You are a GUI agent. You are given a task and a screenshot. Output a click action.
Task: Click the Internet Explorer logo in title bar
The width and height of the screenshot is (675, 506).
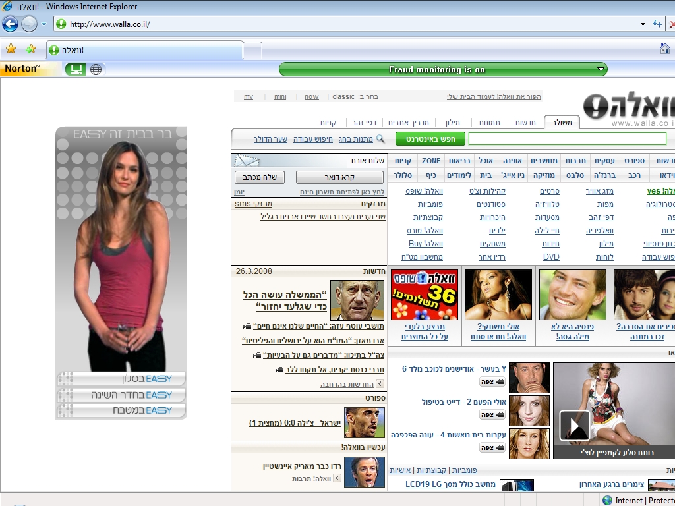[x=7, y=7]
